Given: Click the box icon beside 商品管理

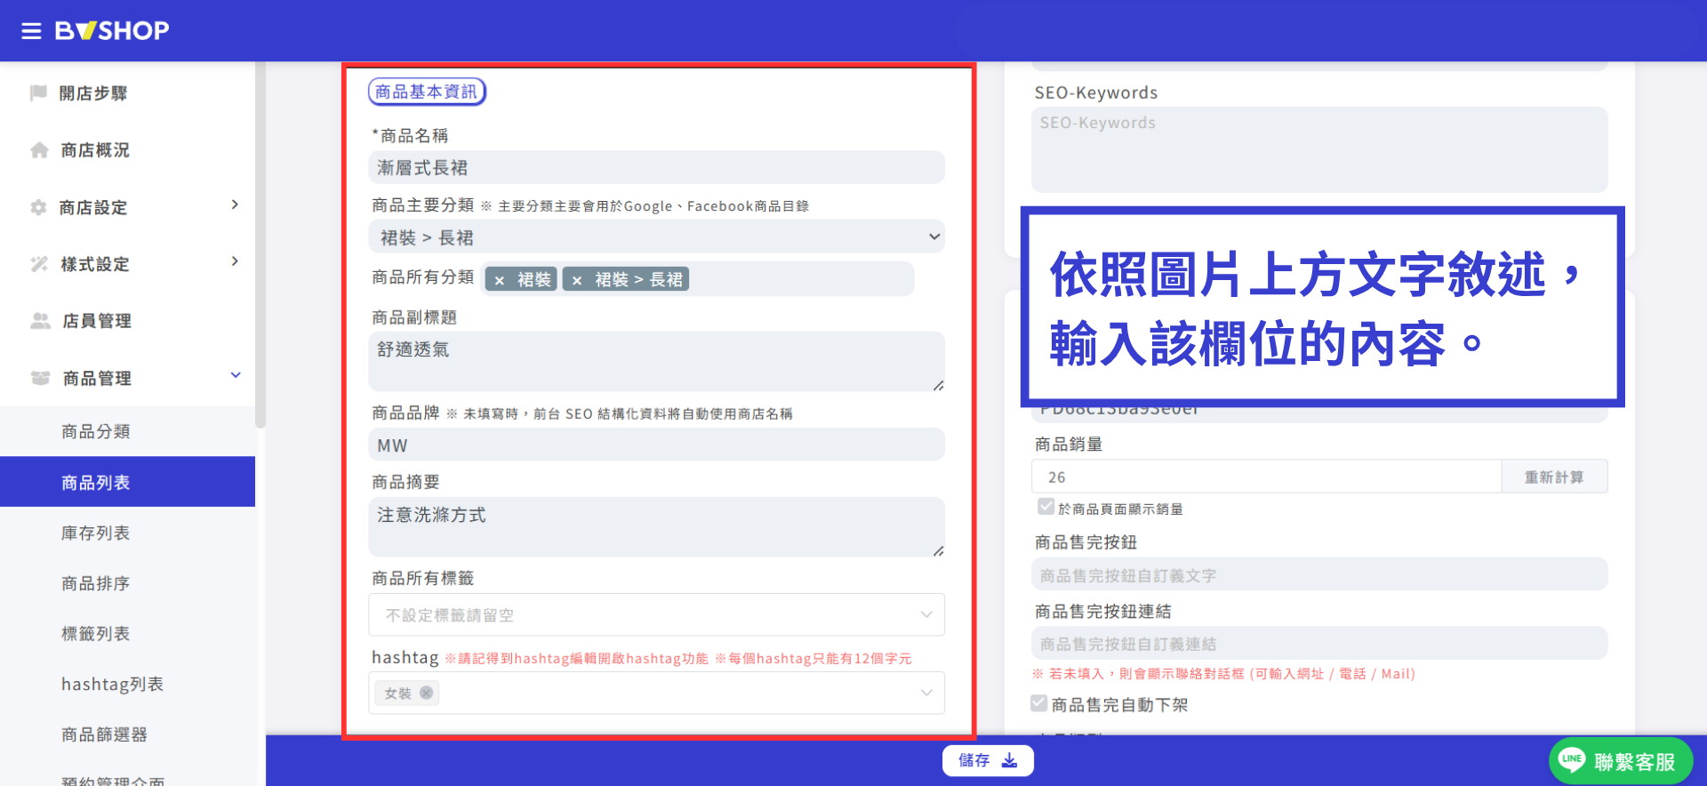Looking at the screenshot, I should coord(40,378).
